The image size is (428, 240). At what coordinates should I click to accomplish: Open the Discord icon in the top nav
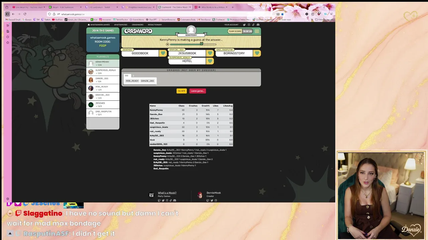click(x=258, y=25)
